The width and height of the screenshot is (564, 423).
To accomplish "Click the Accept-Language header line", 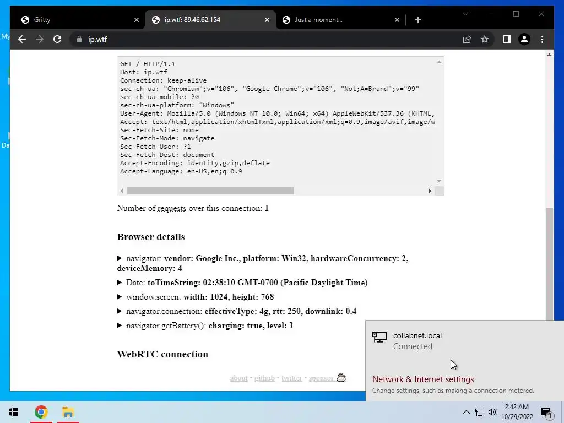I will point(181,172).
